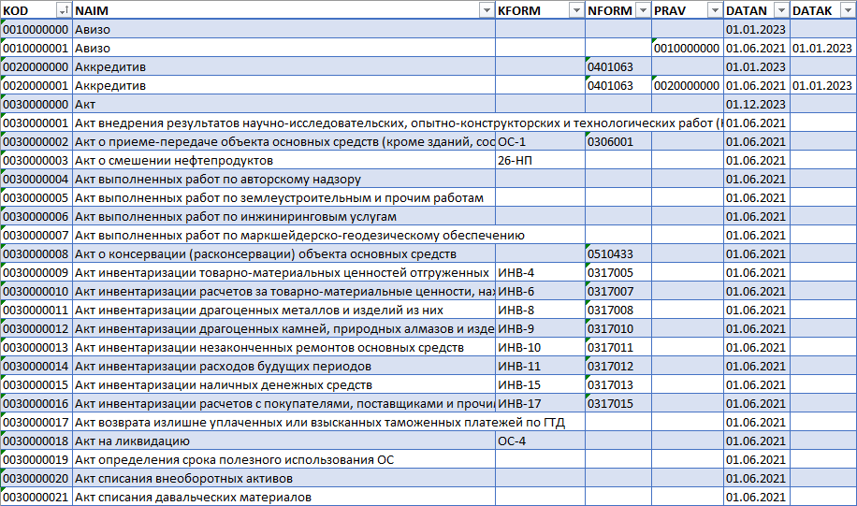Select Акт определения срока полезного использования ОС
This screenshot has height=506, width=857.
pyautogui.click(x=283, y=460)
